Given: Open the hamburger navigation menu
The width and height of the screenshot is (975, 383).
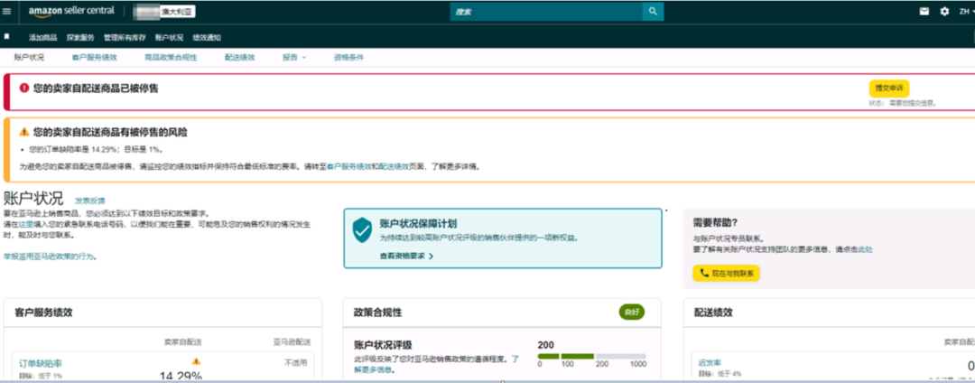Looking at the screenshot, I should click(x=7, y=11).
